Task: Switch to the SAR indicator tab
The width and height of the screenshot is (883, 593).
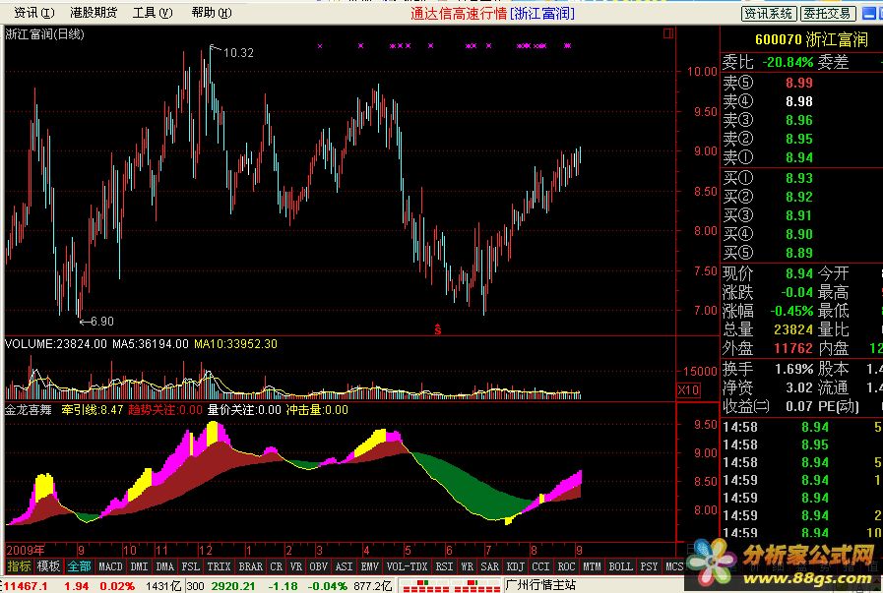Action: point(490,566)
